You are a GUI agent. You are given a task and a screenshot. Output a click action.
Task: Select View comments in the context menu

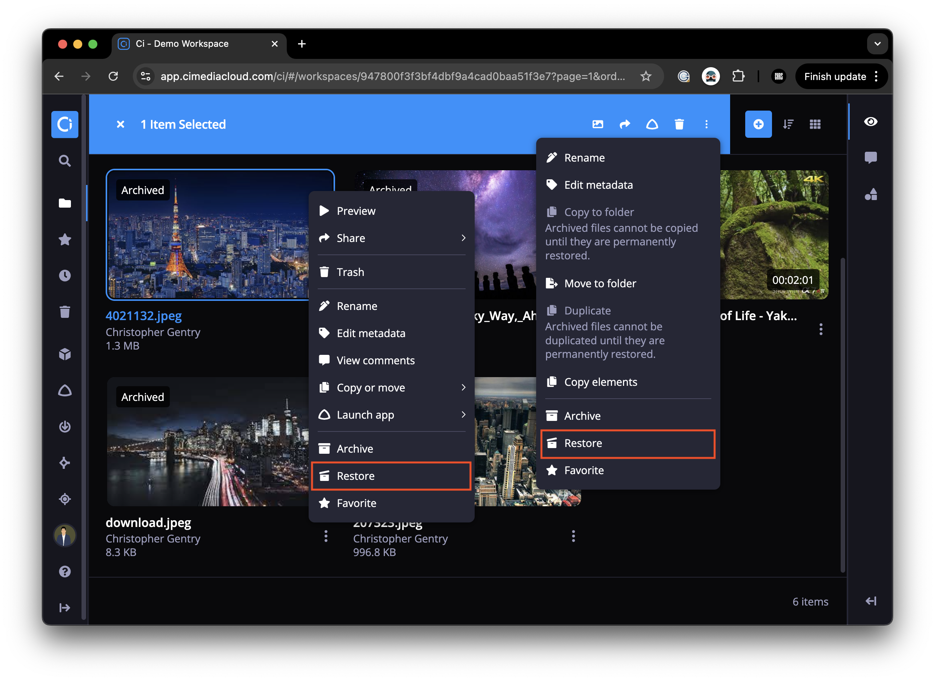tap(392, 361)
